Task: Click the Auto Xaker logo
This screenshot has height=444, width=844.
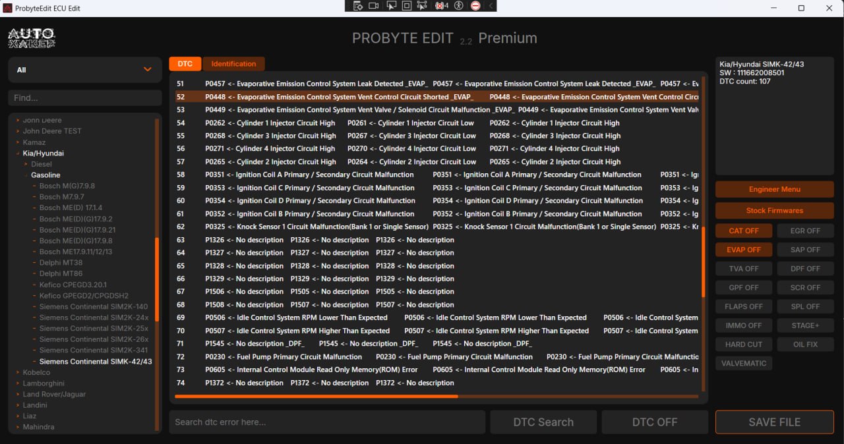Action: pos(32,38)
